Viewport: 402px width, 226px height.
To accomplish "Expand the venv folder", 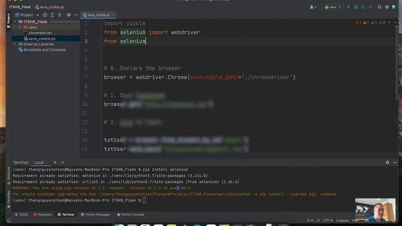I will (x=20, y=27).
